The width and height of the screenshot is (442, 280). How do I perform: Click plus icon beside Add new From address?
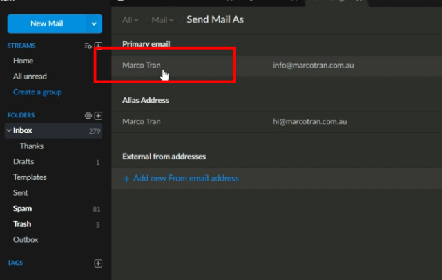click(x=126, y=179)
